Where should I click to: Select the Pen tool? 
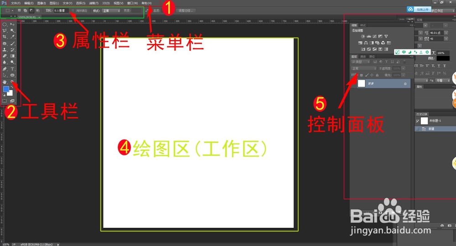(5, 69)
